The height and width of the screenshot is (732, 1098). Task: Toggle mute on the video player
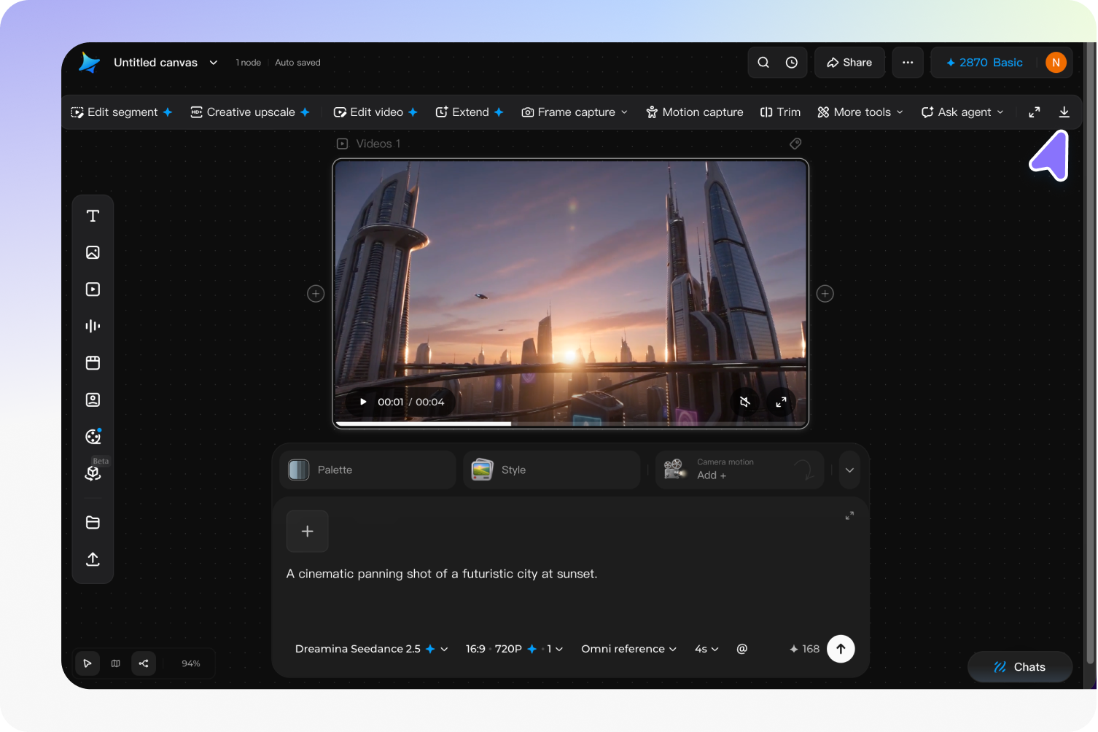pos(744,402)
